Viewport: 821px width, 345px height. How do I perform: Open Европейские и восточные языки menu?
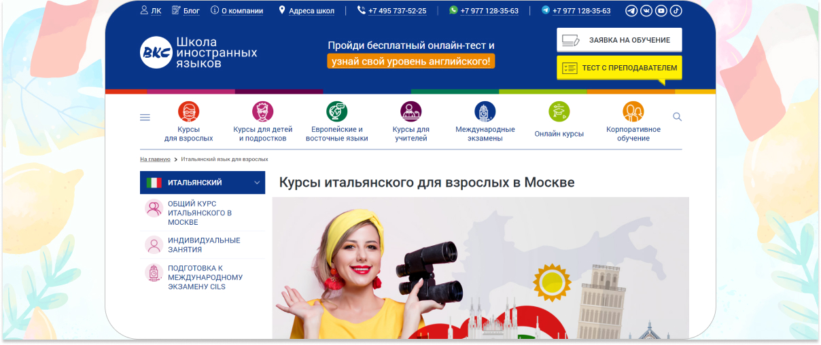(336, 133)
